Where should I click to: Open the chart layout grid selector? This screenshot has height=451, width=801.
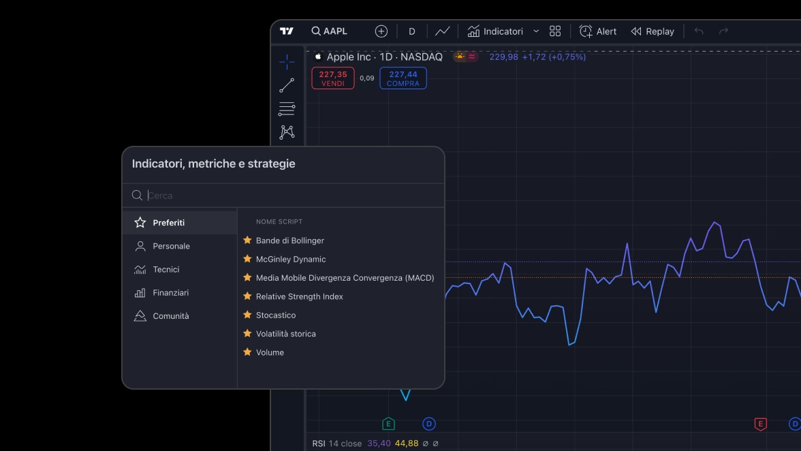(554, 31)
